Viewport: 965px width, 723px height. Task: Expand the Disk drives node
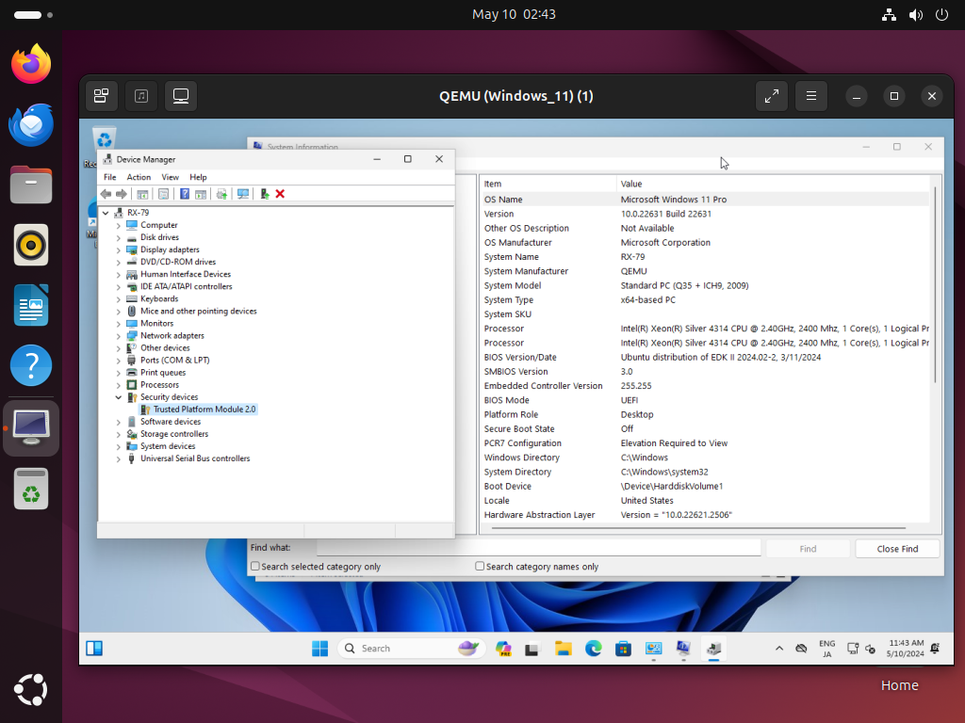tap(118, 238)
